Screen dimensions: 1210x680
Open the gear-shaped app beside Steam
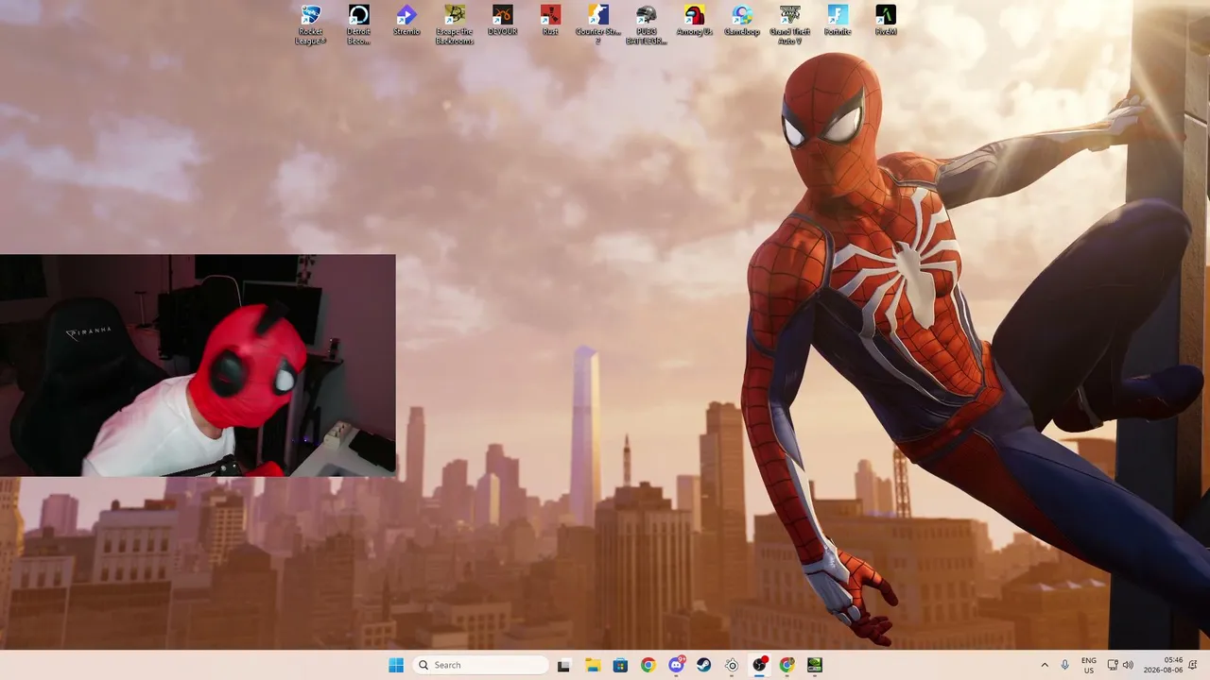pyautogui.click(x=732, y=665)
